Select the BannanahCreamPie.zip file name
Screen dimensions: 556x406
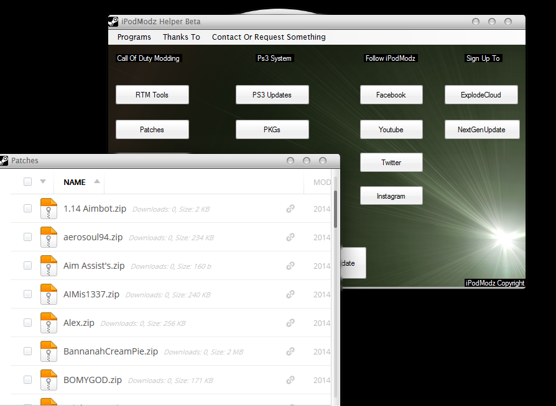click(x=111, y=351)
